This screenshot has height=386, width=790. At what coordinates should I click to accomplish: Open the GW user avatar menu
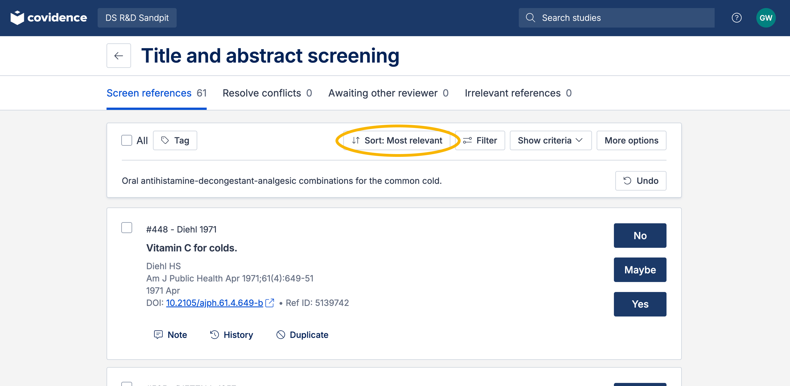click(x=766, y=18)
